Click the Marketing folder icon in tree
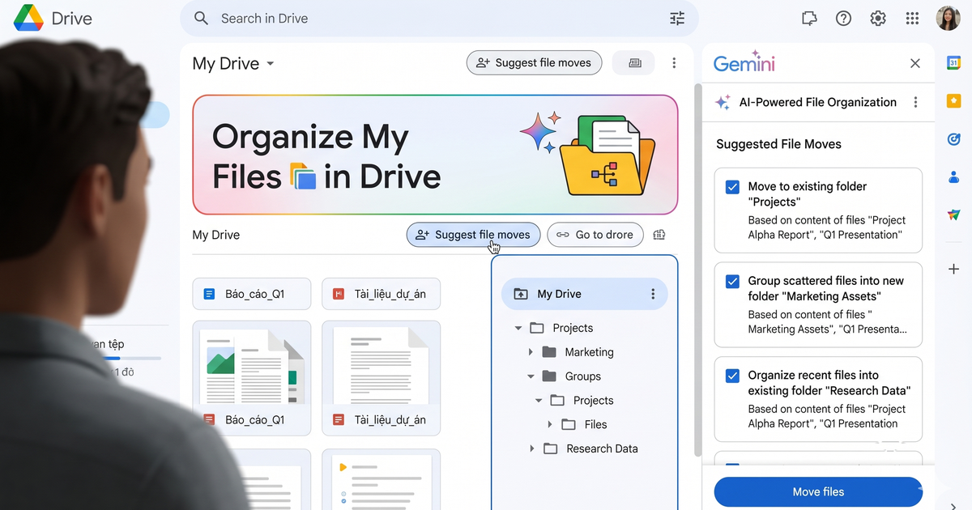Image resolution: width=972 pixels, height=510 pixels. click(549, 352)
